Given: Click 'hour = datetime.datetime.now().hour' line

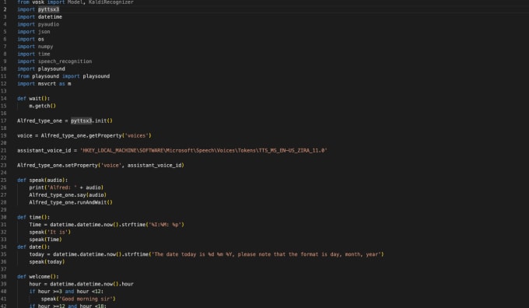Looking at the screenshot, I should [82, 284].
